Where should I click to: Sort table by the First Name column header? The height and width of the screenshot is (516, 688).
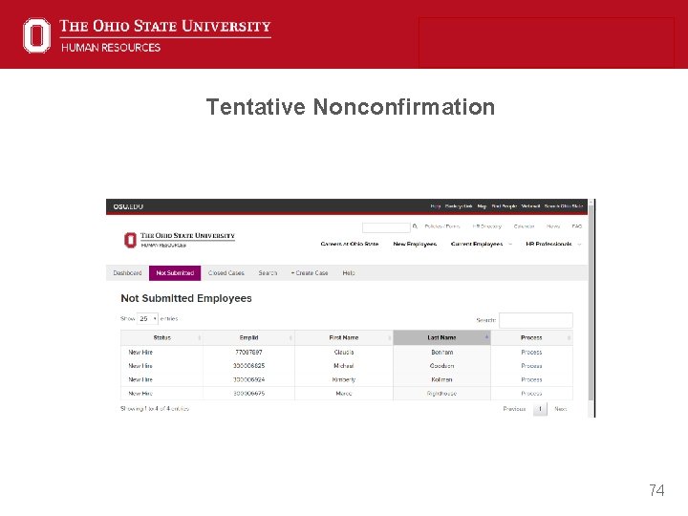coord(344,338)
